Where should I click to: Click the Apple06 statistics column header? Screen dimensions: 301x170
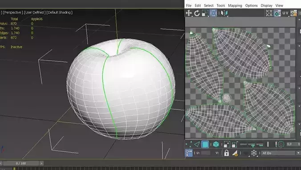click(x=37, y=19)
